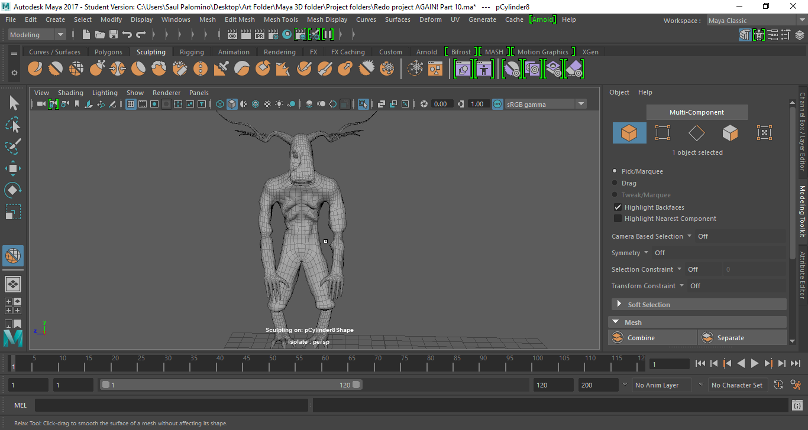This screenshot has height=430, width=808.
Task: Open the Mesh Tools menu
Action: (x=280, y=19)
